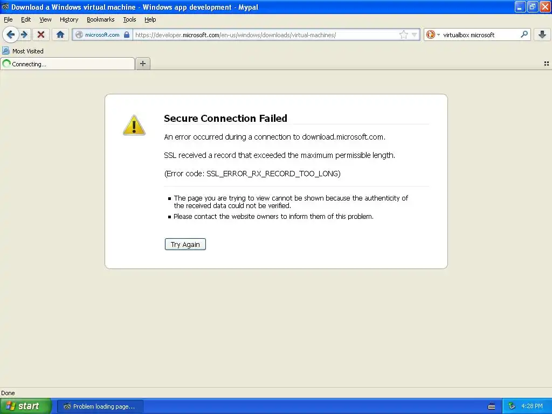Run search with the magnifier icon
This screenshot has height=414, width=552.
pos(524,34)
